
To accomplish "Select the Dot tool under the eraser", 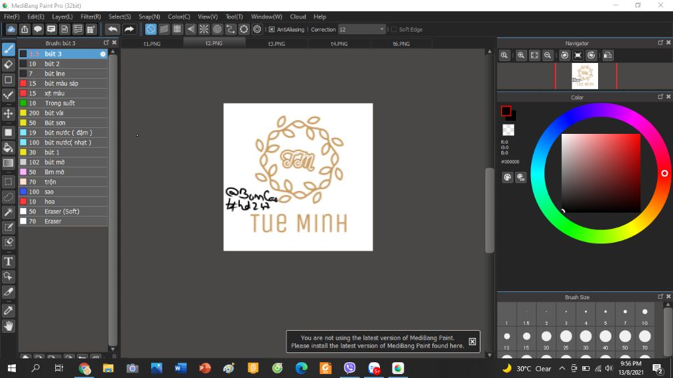I will click(x=9, y=79).
